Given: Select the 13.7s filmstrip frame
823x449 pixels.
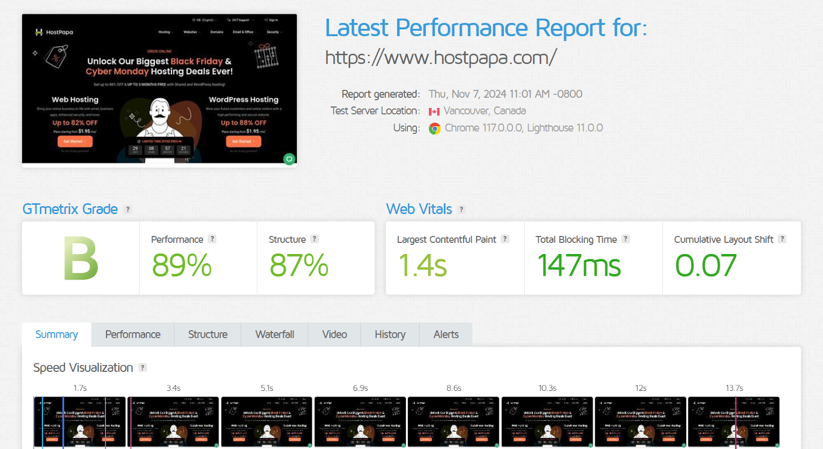Looking at the screenshot, I should pyautogui.click(x=734, y=422).
